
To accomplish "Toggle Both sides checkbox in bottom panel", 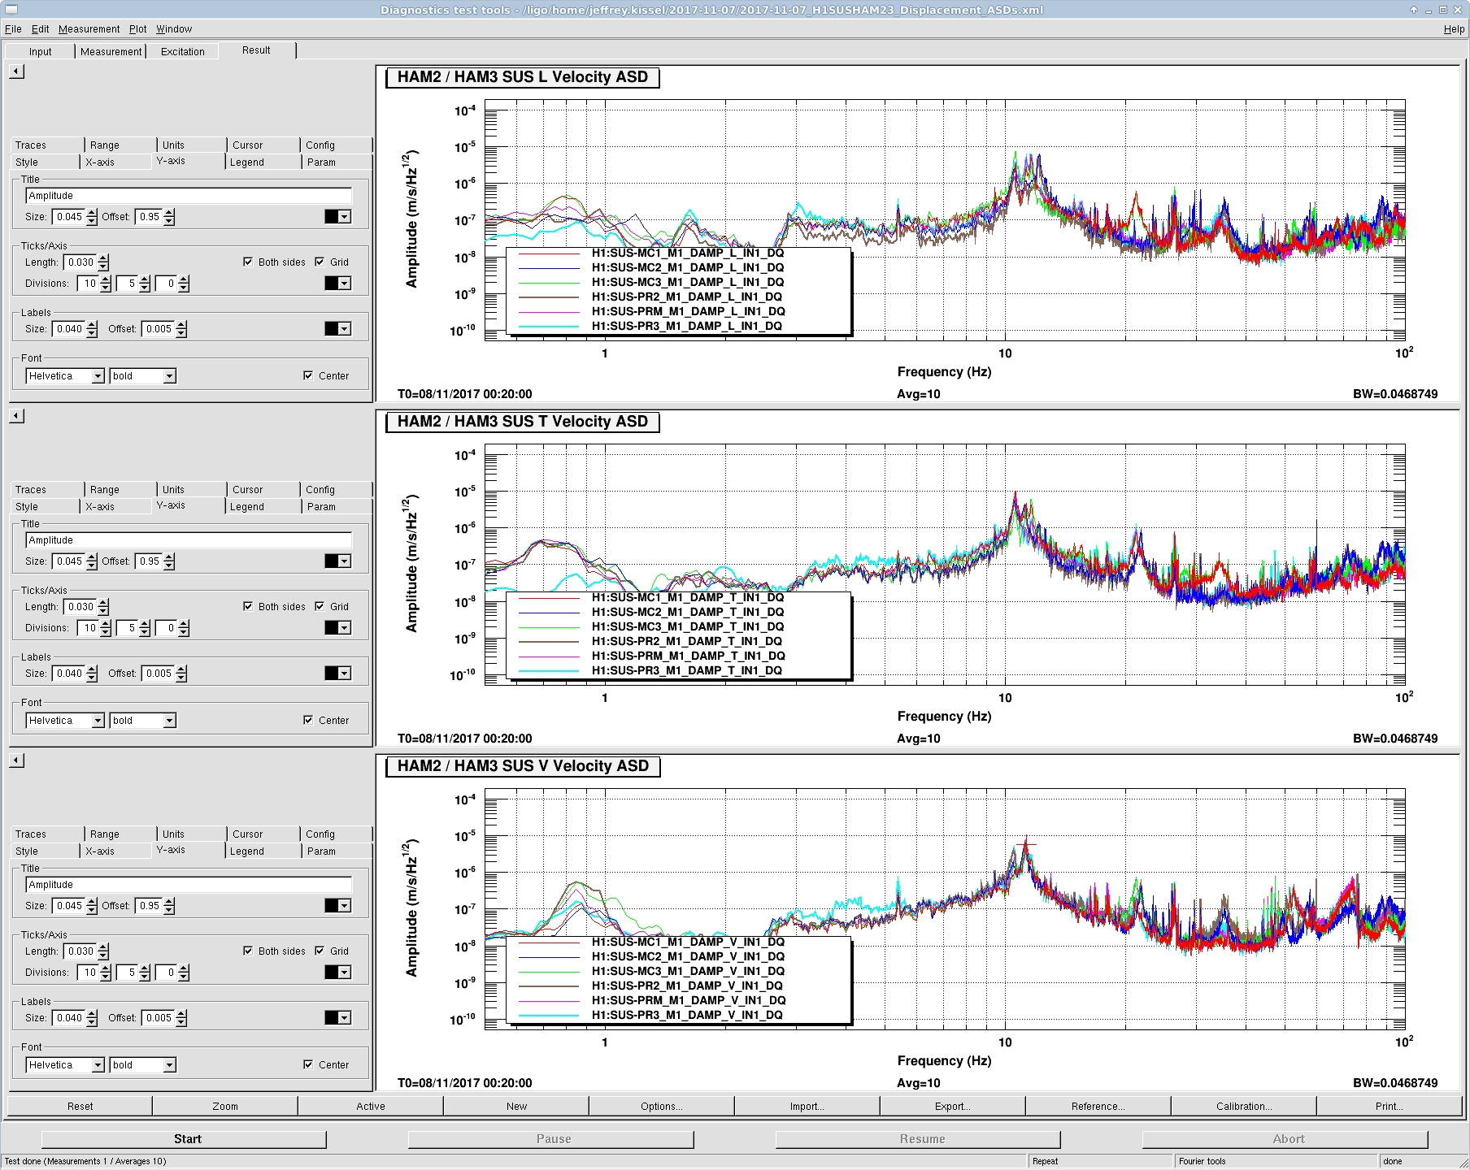I will coord(248,951).
